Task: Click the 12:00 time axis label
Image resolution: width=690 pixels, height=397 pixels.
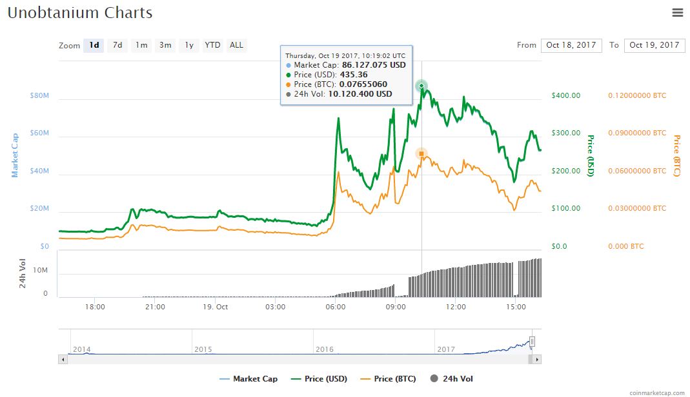Action: click(456, 307)
